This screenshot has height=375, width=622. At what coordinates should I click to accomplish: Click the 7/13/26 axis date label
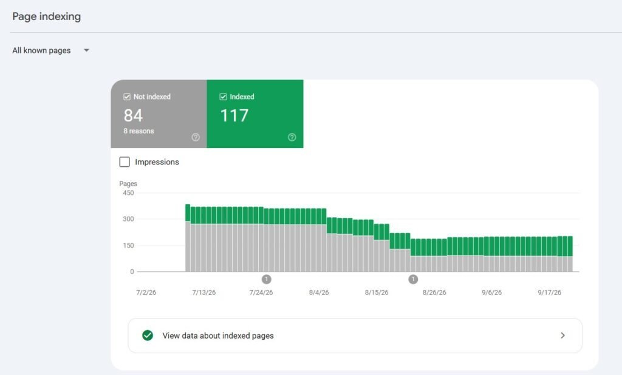pos(204,292)
